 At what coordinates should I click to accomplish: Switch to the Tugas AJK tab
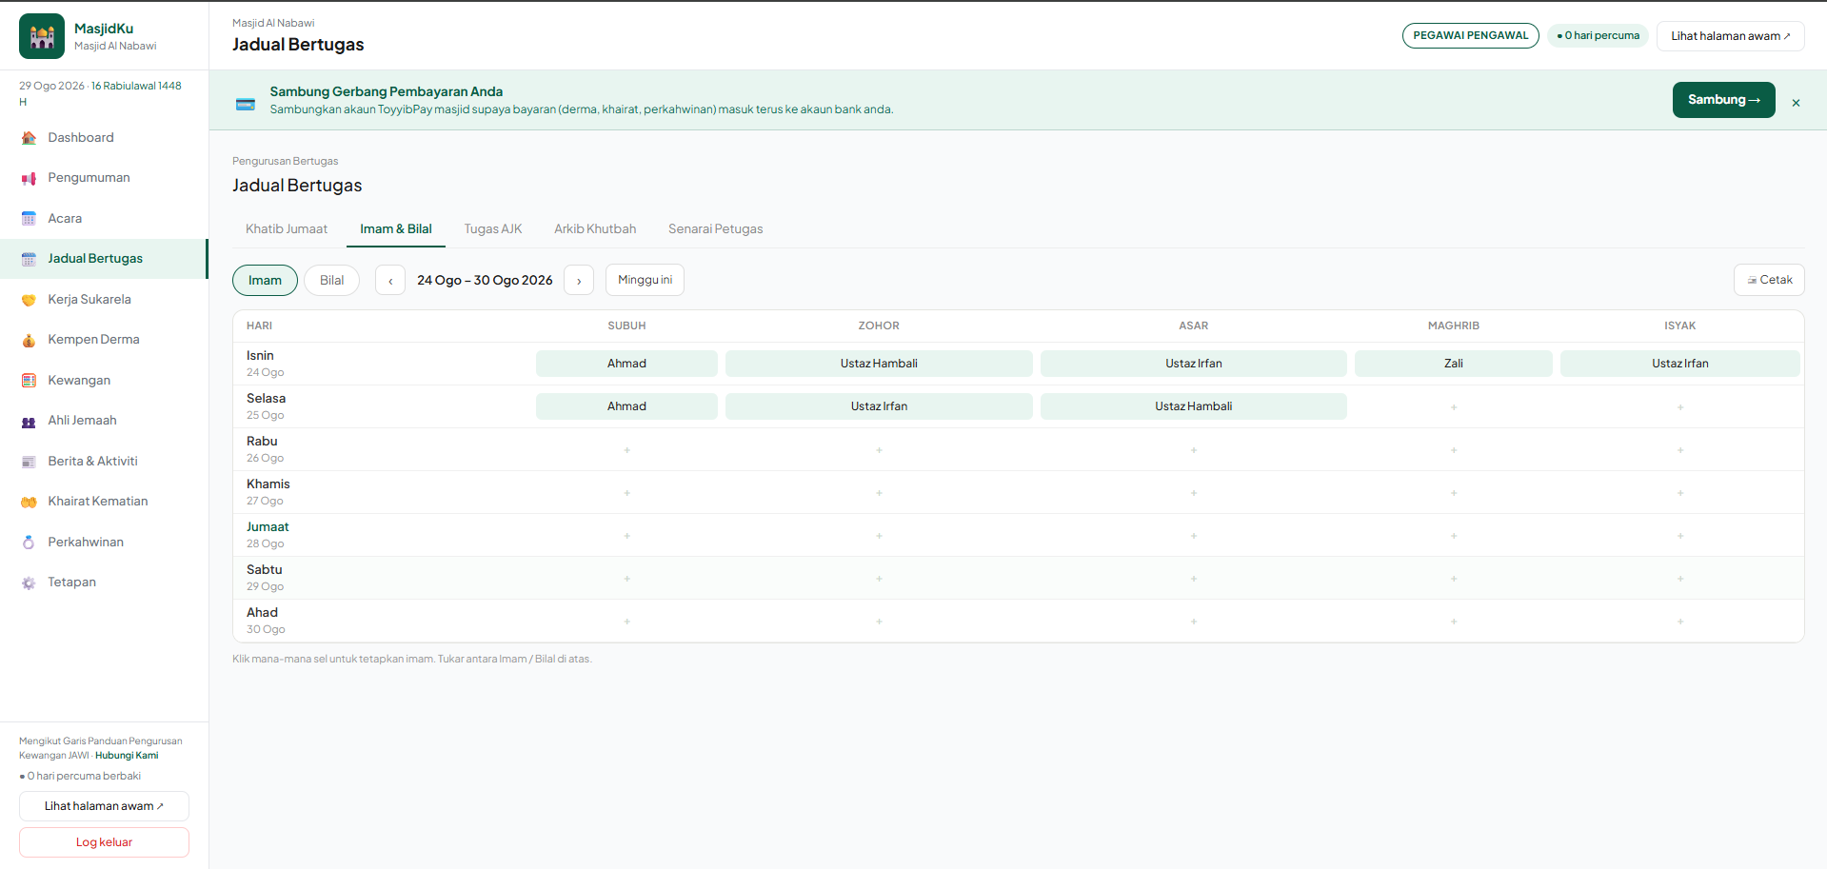[x=493, y=229]
